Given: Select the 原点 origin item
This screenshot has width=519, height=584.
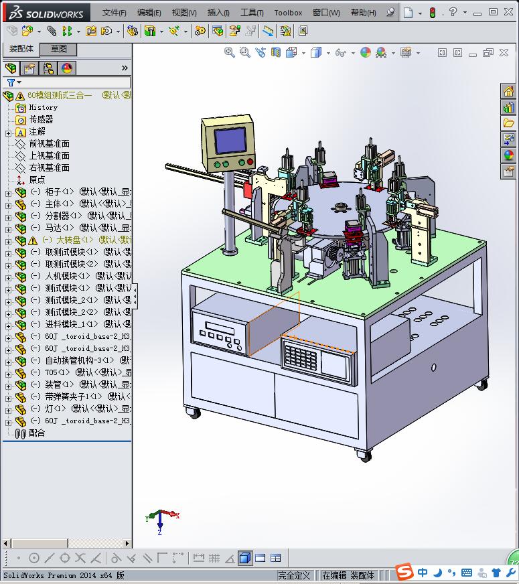Looking at the screenshot, I should (x=37, y=180).
